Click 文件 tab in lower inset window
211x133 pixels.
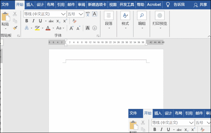click(133, 113)
